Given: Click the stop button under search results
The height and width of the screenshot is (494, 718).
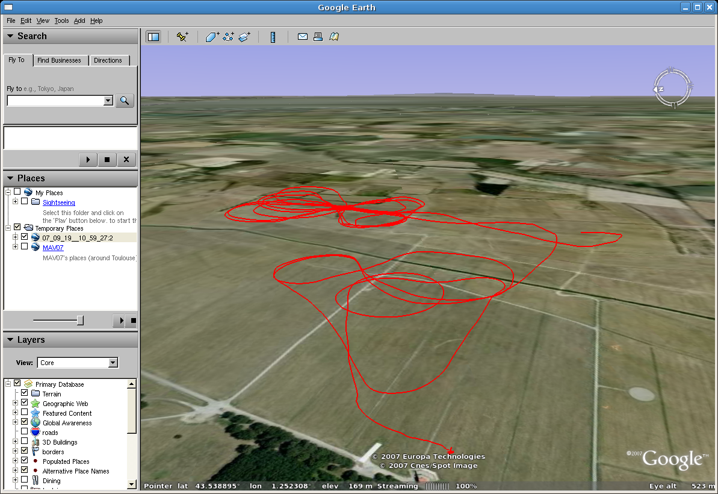Looking at the screenshot, I should pos(107,160).
